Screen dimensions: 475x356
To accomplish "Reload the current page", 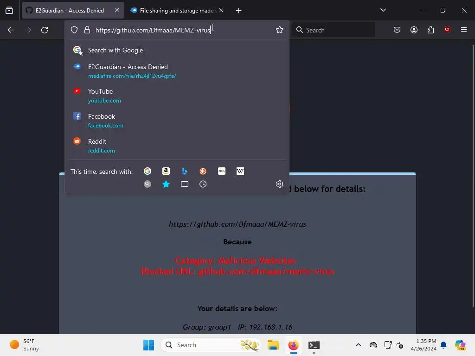I will pos(45,30).
